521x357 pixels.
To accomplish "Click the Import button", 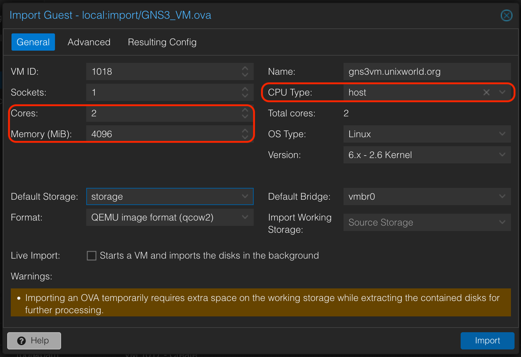I will pos(487,340).
